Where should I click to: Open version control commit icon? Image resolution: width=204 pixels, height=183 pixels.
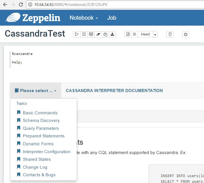tap(128, 34)
